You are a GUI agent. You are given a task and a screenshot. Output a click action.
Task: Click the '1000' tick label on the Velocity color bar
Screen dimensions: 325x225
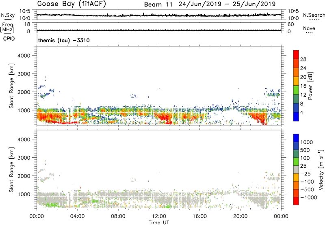tap(307, 142)
